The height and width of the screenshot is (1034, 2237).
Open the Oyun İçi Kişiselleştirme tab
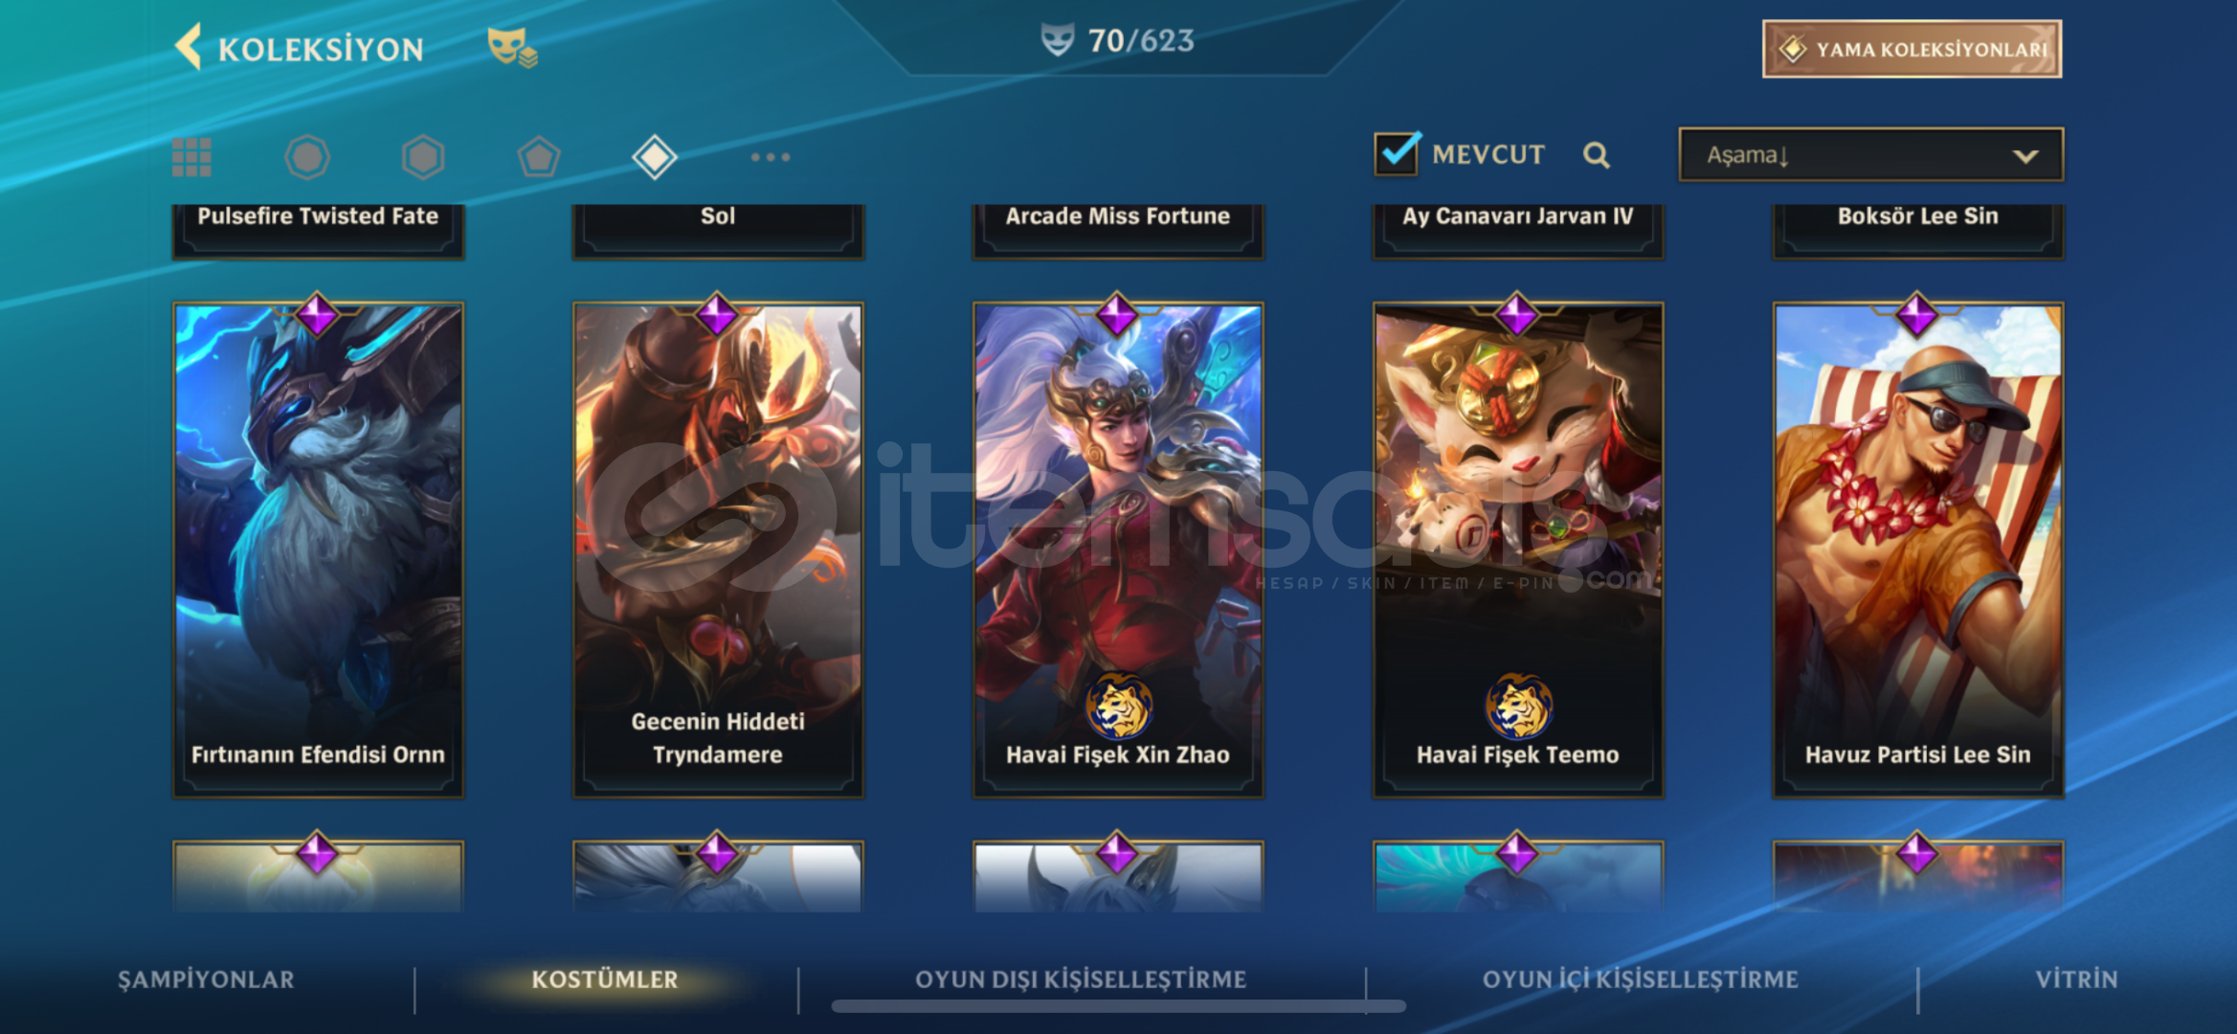click(x=1641, y=979)
